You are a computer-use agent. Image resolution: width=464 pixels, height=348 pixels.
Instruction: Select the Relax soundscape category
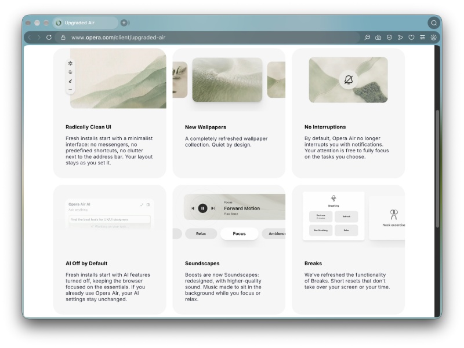pos(201,234)
